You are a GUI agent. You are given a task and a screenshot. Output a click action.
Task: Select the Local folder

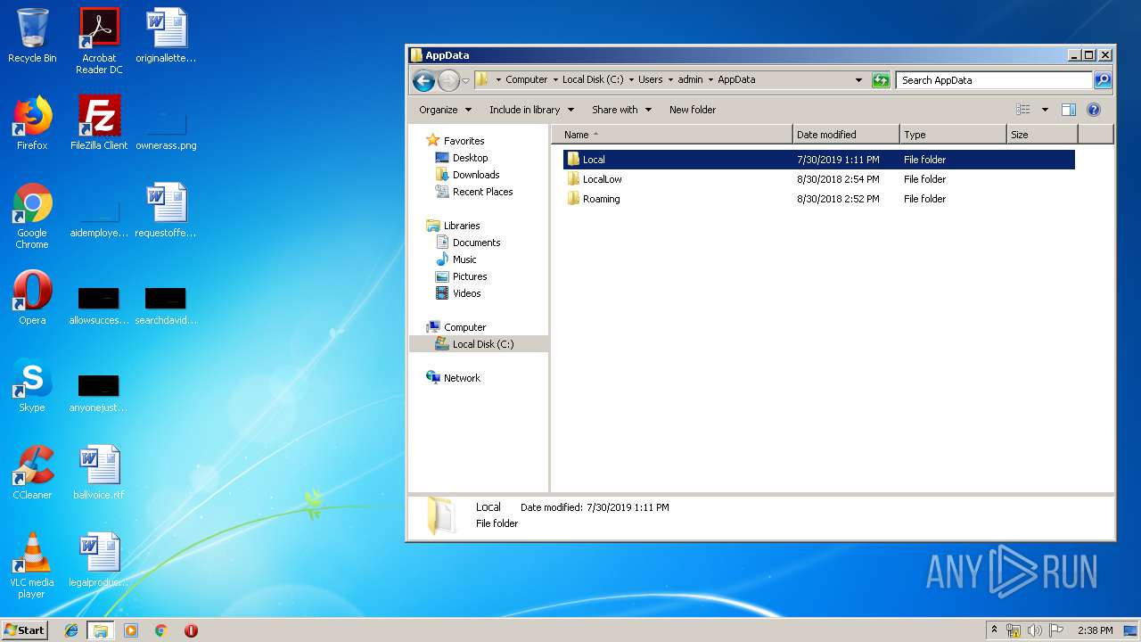(x=818, y=160)
